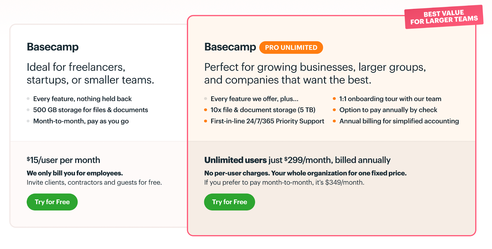Click bullet next to Option to pay annually

[334, 110]
